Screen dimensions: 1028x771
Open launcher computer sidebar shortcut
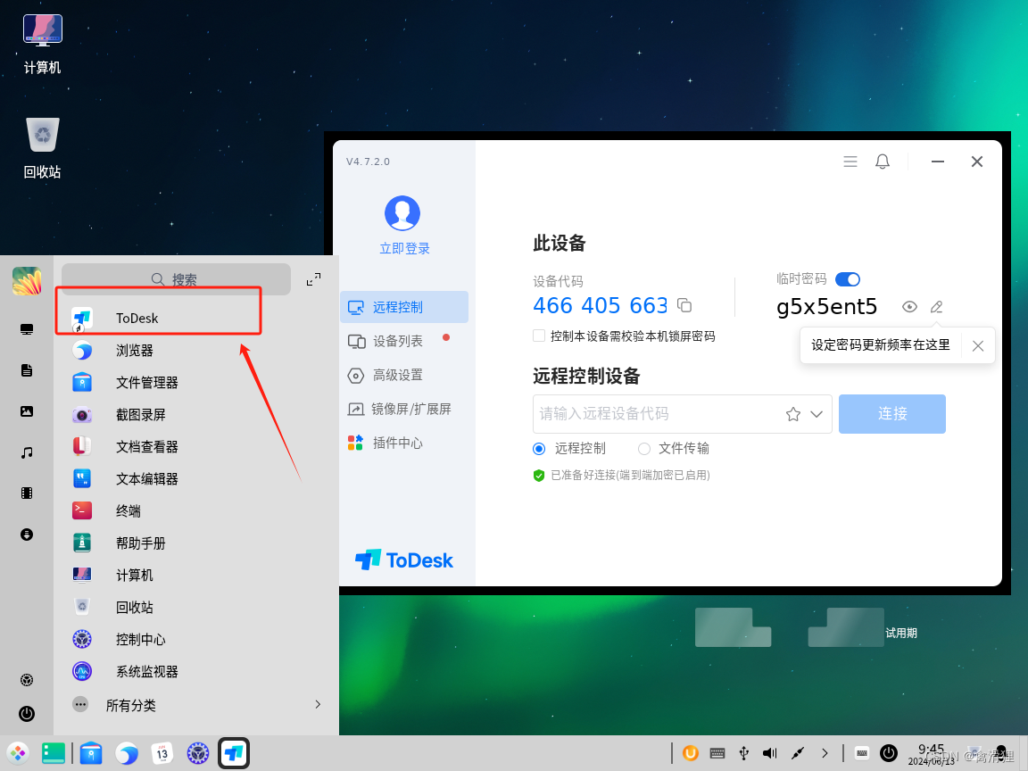coord(27,329)
